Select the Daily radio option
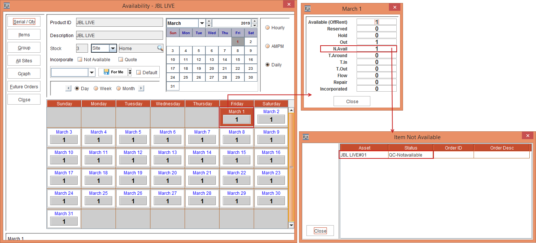 click(x=267, y=65)
